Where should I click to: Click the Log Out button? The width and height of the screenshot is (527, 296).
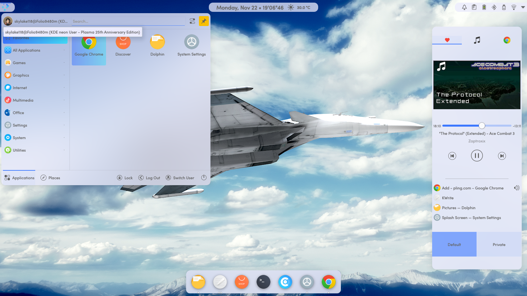tap(149, 178)
